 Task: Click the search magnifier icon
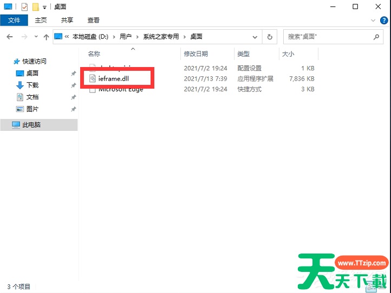coord(377,37)
